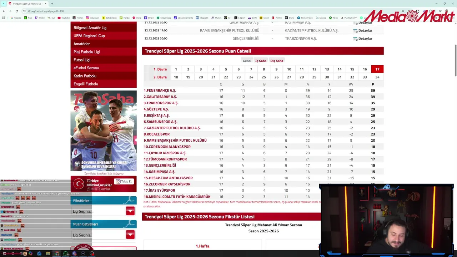
Task: Open the Sahibinden bookmark
Action: point(109,17)
